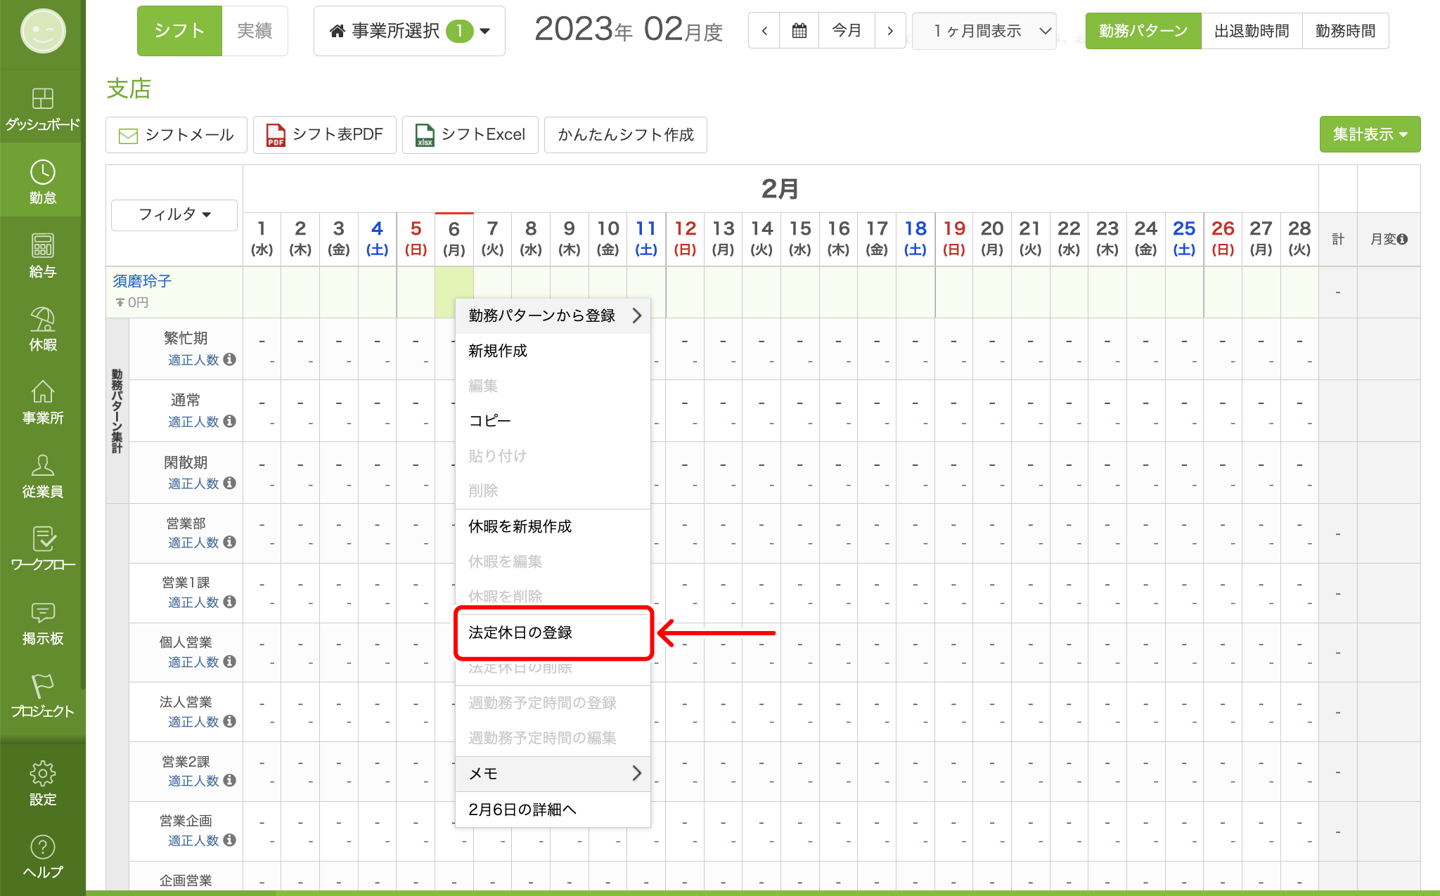The image size is (1440, 896).
Task: Click the calendar picker icon
Action: click(799, 31)
